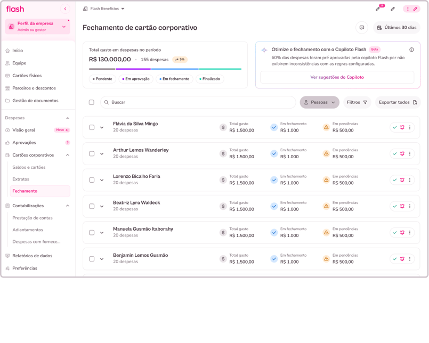Click the Exportar todos button
Viewport: 429px width, 343px height.
pos(398,102)
